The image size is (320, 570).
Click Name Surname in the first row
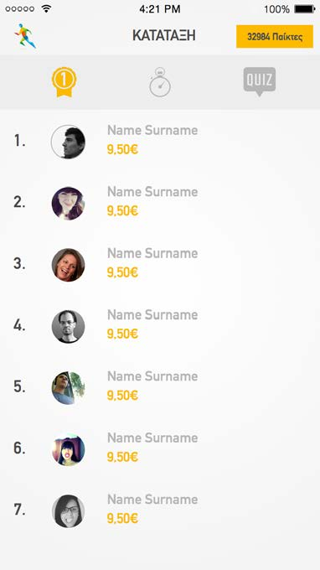tap(152, 130)
